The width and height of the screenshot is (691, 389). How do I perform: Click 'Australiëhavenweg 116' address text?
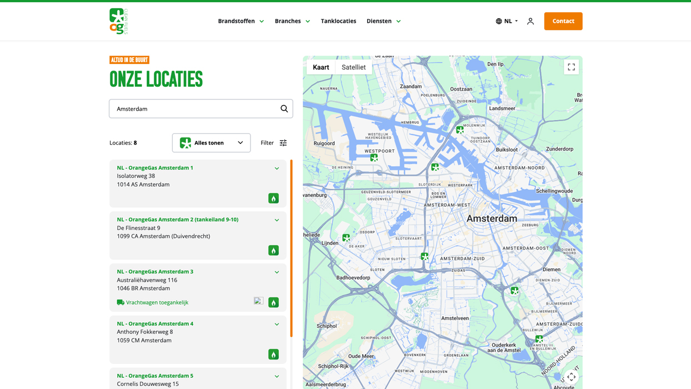(x=147, y=280)
